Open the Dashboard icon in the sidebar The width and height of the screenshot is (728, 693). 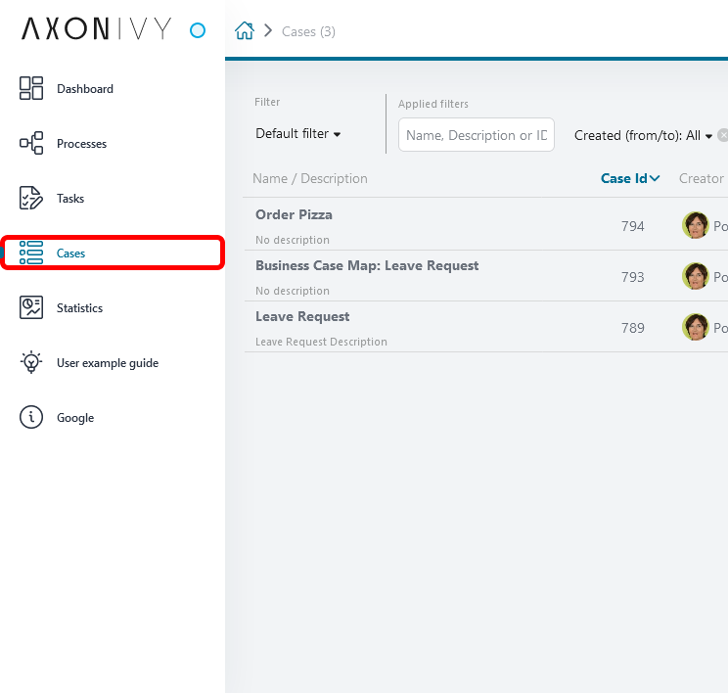tap(31, 88)
